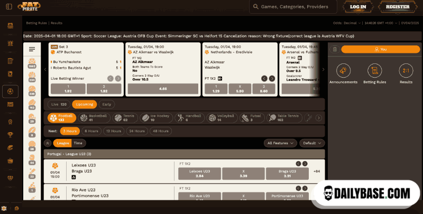Select the basketball icon with count 224
Image resolution: width=423 pixels, height=214 pixels.
click(x=32, y=77)
